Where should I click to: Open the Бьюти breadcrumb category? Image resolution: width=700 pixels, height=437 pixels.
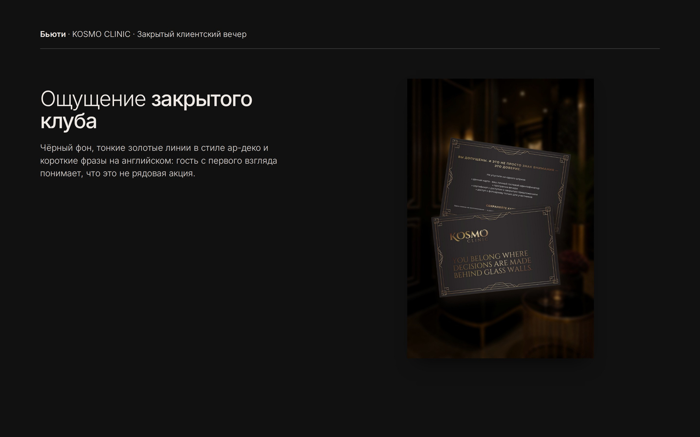pos(53,34)
